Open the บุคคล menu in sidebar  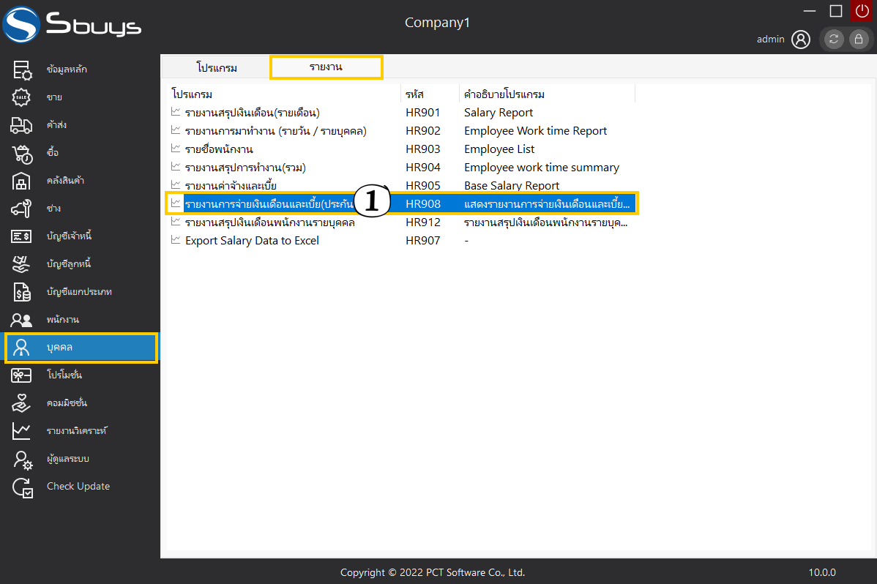tap(81, 348)
